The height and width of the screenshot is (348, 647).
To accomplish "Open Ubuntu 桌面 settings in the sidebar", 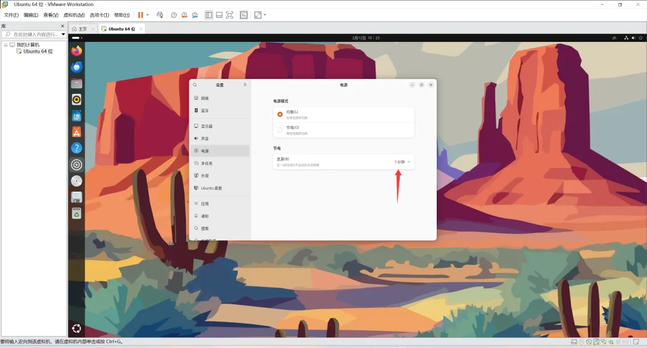I will coord(220,188).
